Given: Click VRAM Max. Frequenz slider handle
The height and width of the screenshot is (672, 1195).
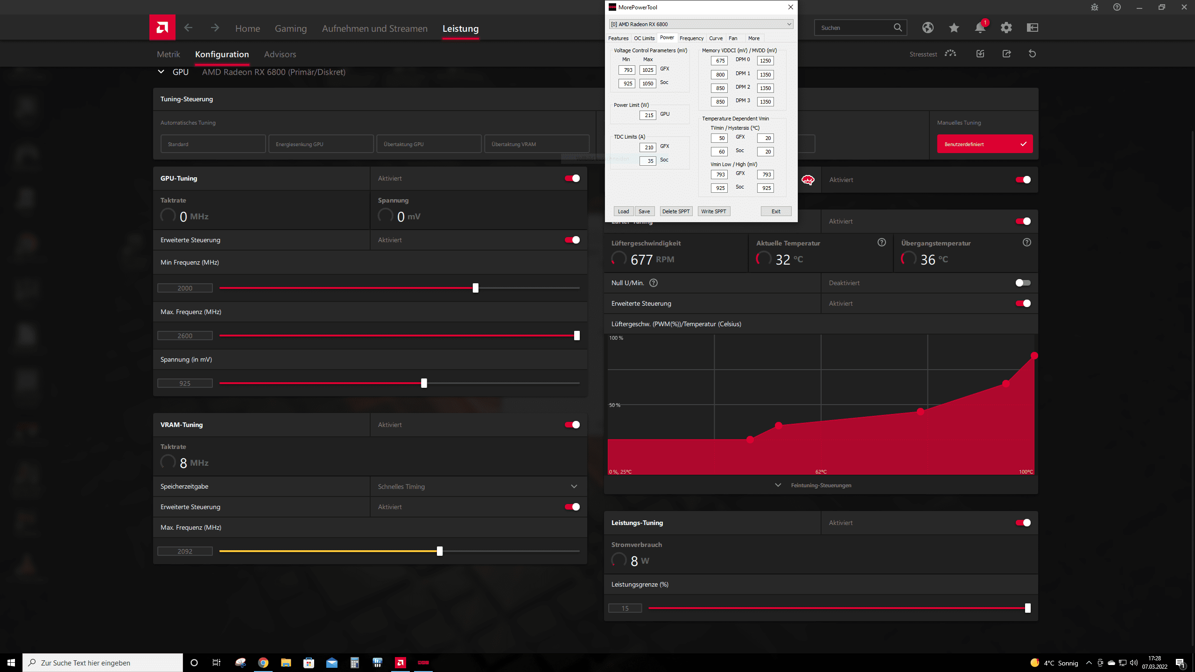Looking at the screenshot, I should click(440, 551).
